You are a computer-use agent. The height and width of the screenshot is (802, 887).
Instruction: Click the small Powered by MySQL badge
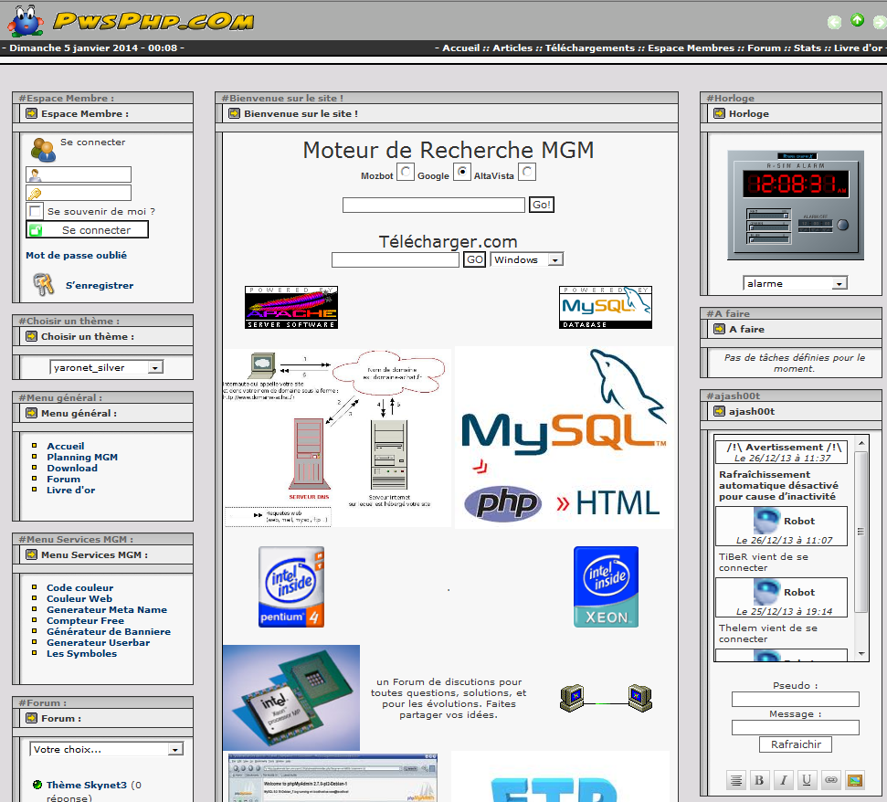(606, 307)
